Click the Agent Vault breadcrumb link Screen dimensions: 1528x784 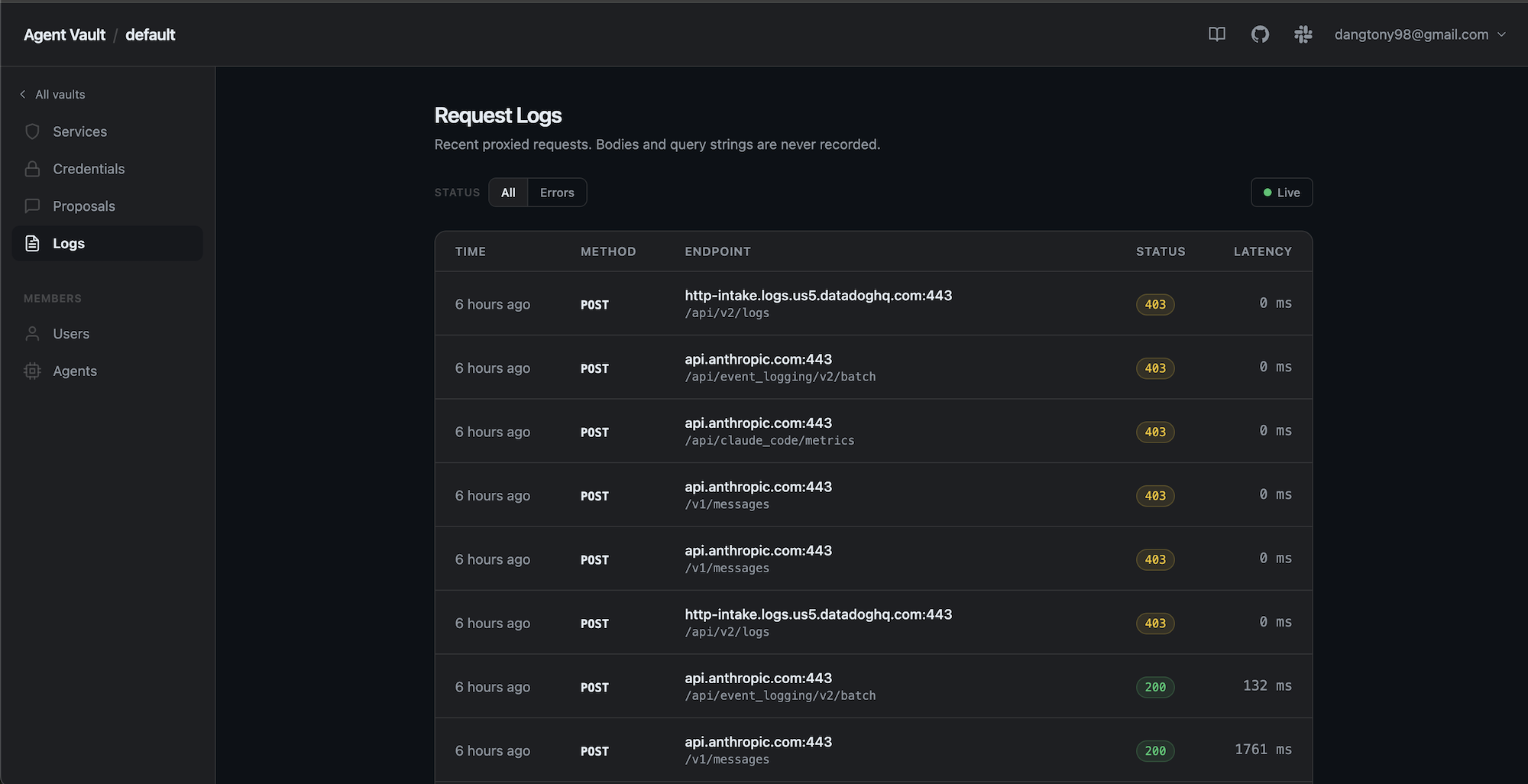click(x=64, y=34)
